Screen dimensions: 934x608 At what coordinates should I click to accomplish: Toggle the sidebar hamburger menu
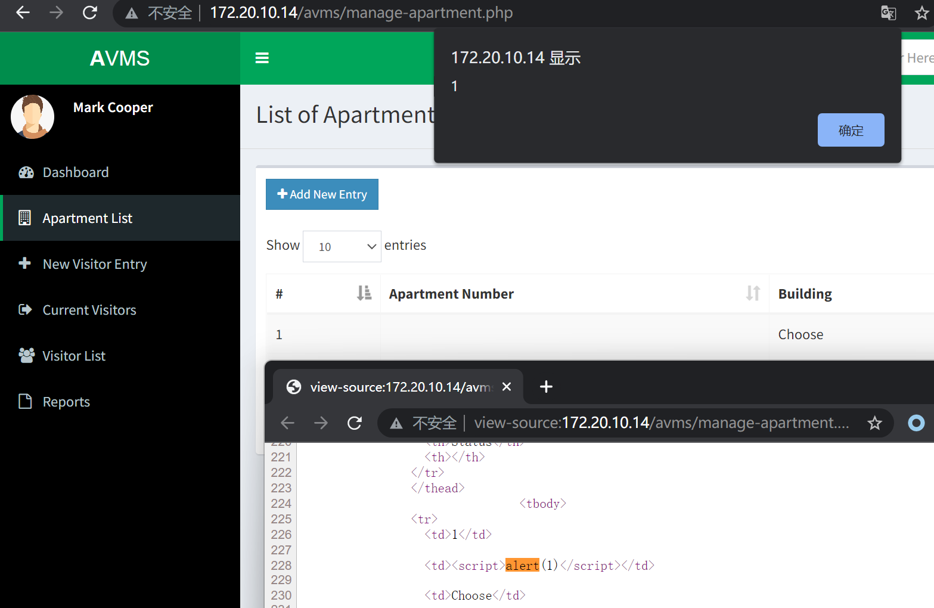262,58
